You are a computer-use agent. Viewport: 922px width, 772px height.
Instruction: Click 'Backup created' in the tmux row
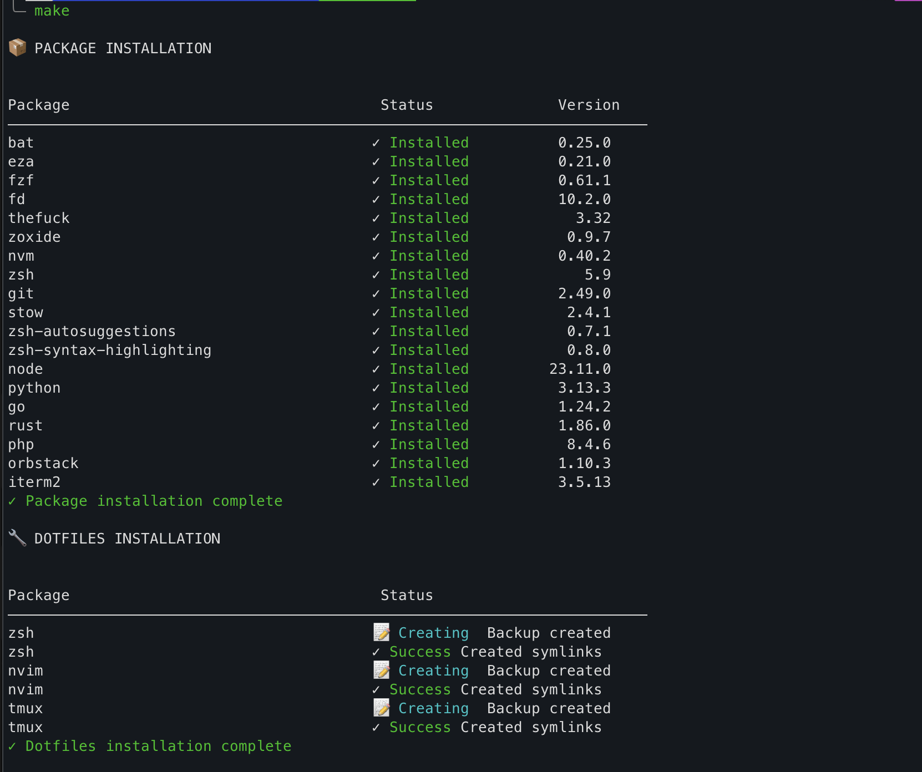click(549, 708)
